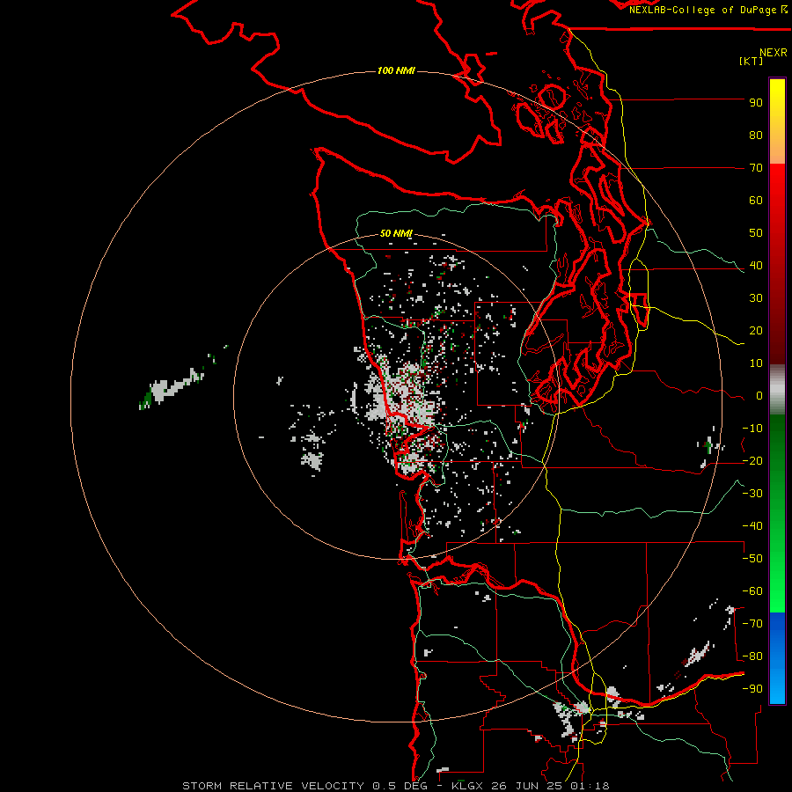Image resolution: width=792 pixels, height=792 pixels.
Task: Click the -40 knot label on scale
Action: 752,526
